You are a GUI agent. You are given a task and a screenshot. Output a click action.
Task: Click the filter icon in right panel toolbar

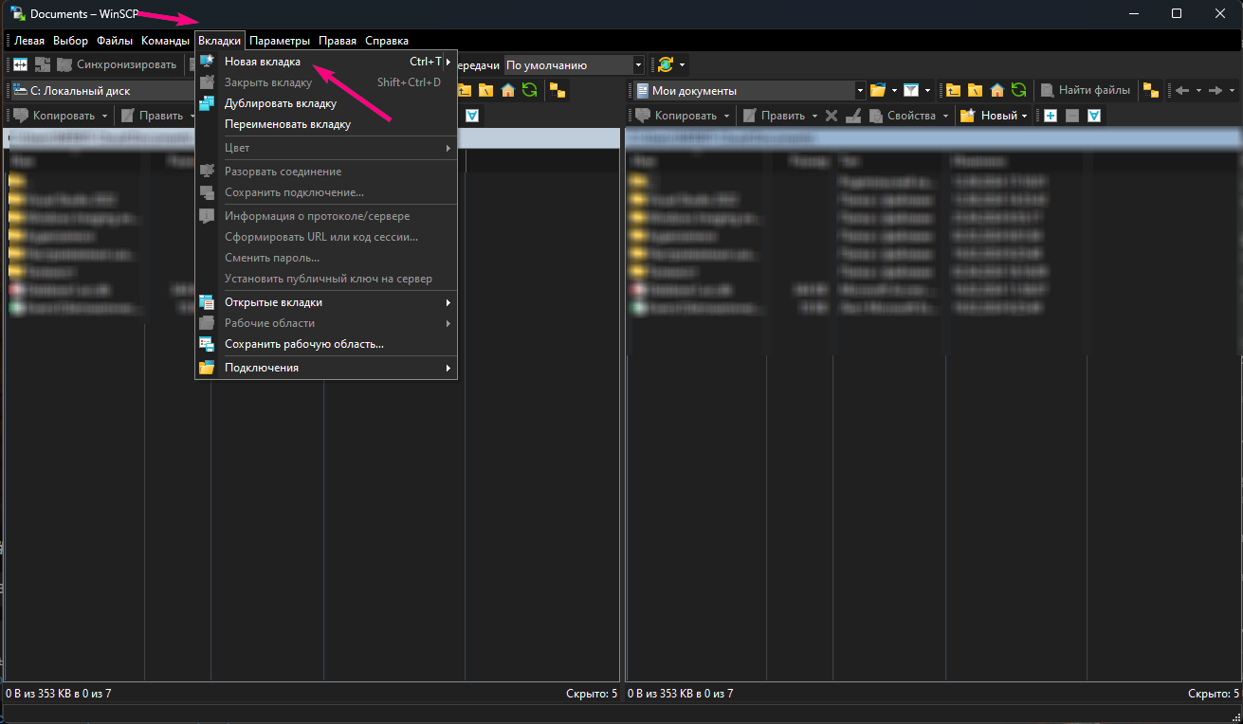pos(911,90)
